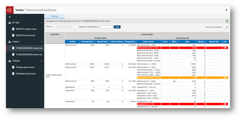Collapse the VTSiteR group chevron

tap(42, 61)
